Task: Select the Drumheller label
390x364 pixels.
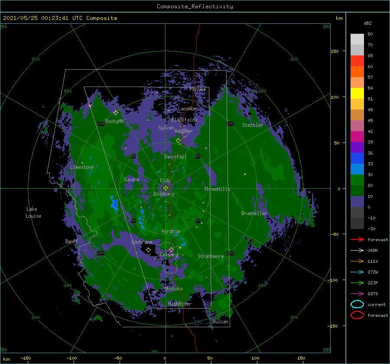Action: pos(254,213)
